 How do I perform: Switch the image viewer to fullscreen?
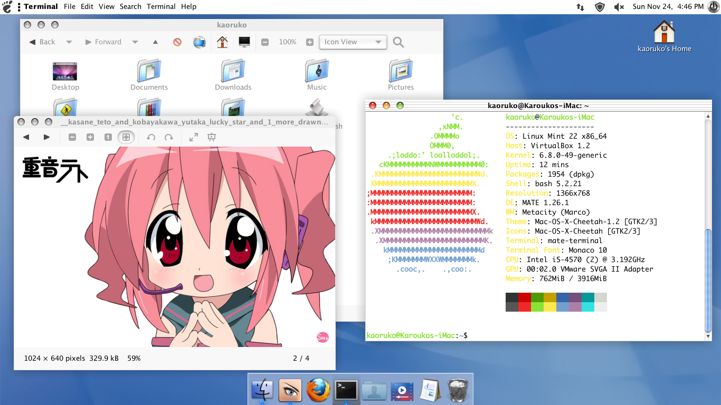pos(194,137)
